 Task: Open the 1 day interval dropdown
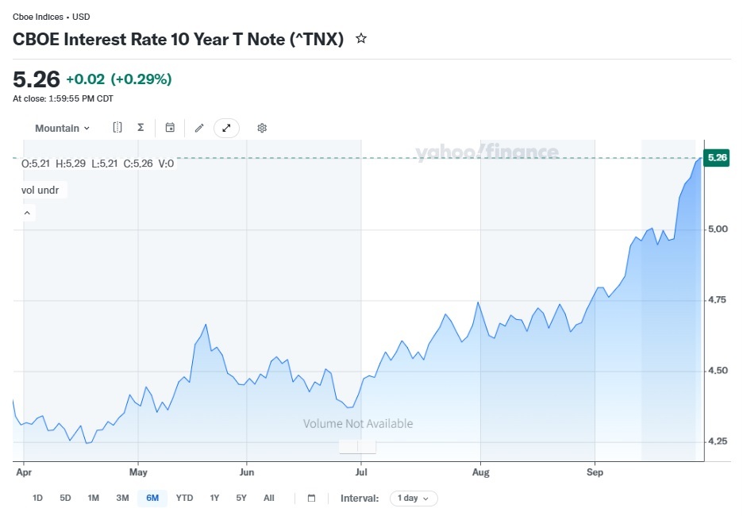pyautogui.click(x=414, y=498)
